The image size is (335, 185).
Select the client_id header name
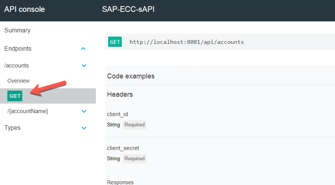tap(118, 114)
